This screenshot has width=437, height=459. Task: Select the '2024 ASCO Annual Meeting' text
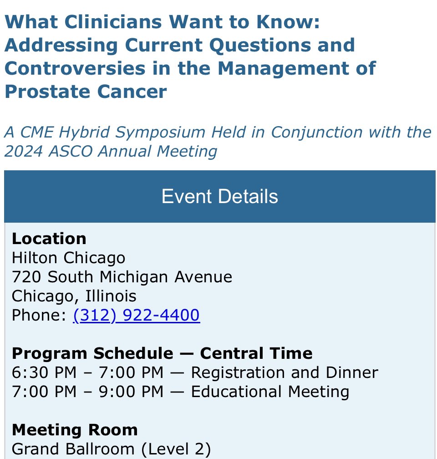(x=111, y=151)
